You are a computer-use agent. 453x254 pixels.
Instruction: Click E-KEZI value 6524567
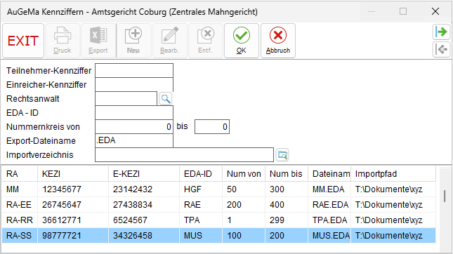click(x=130, y=220)
